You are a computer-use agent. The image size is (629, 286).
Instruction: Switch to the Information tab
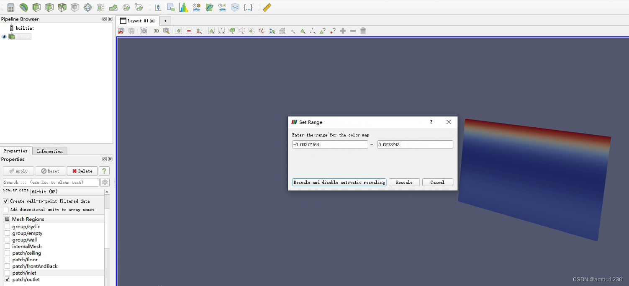point(49,151)
